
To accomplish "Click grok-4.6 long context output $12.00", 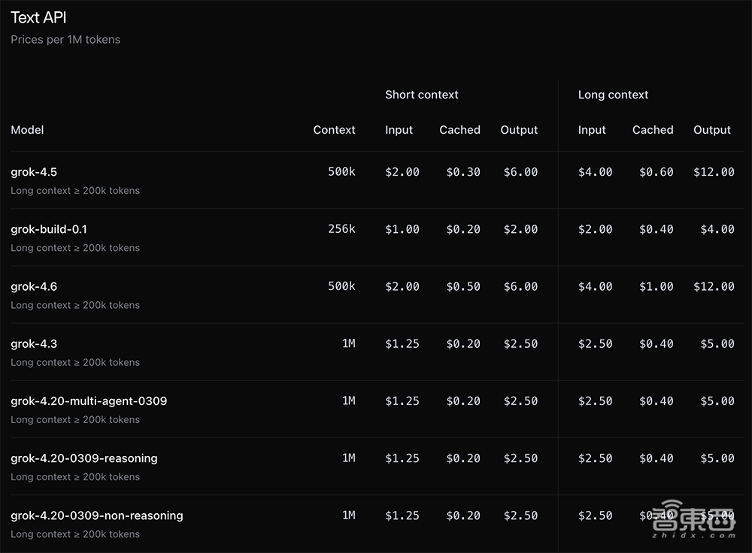I will click(x=714, y=286).
